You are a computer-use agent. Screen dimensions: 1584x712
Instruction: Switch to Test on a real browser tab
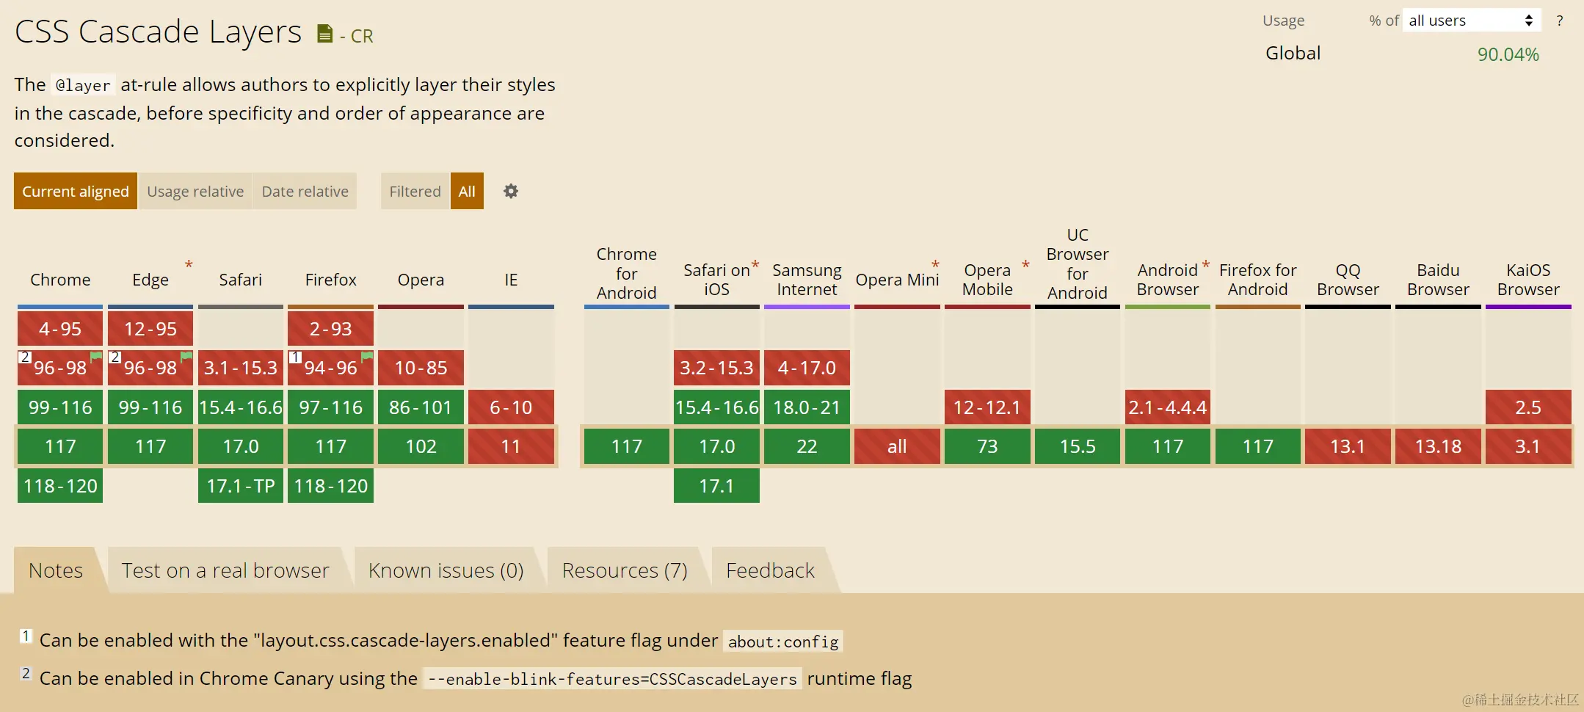pos(225,570)
